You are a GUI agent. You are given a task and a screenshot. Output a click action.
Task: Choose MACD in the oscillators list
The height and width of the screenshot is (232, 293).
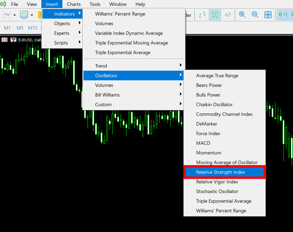[203, 143]
